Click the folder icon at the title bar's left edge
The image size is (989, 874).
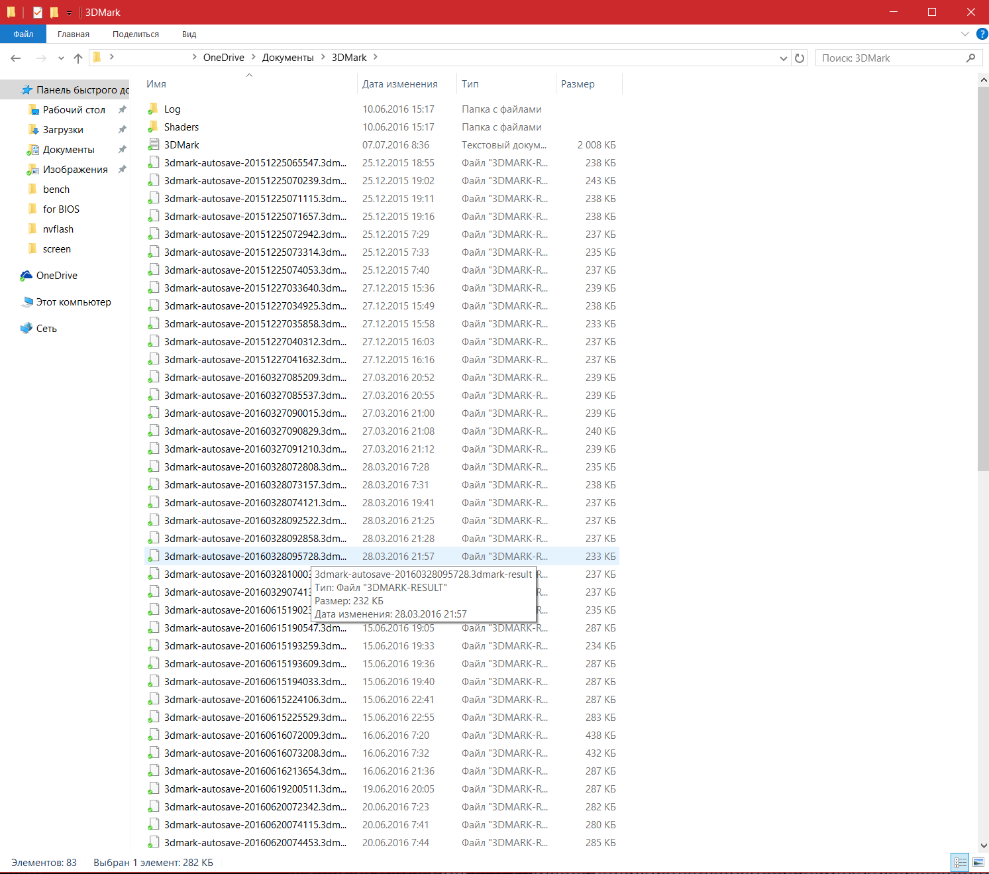coord(11,12)
